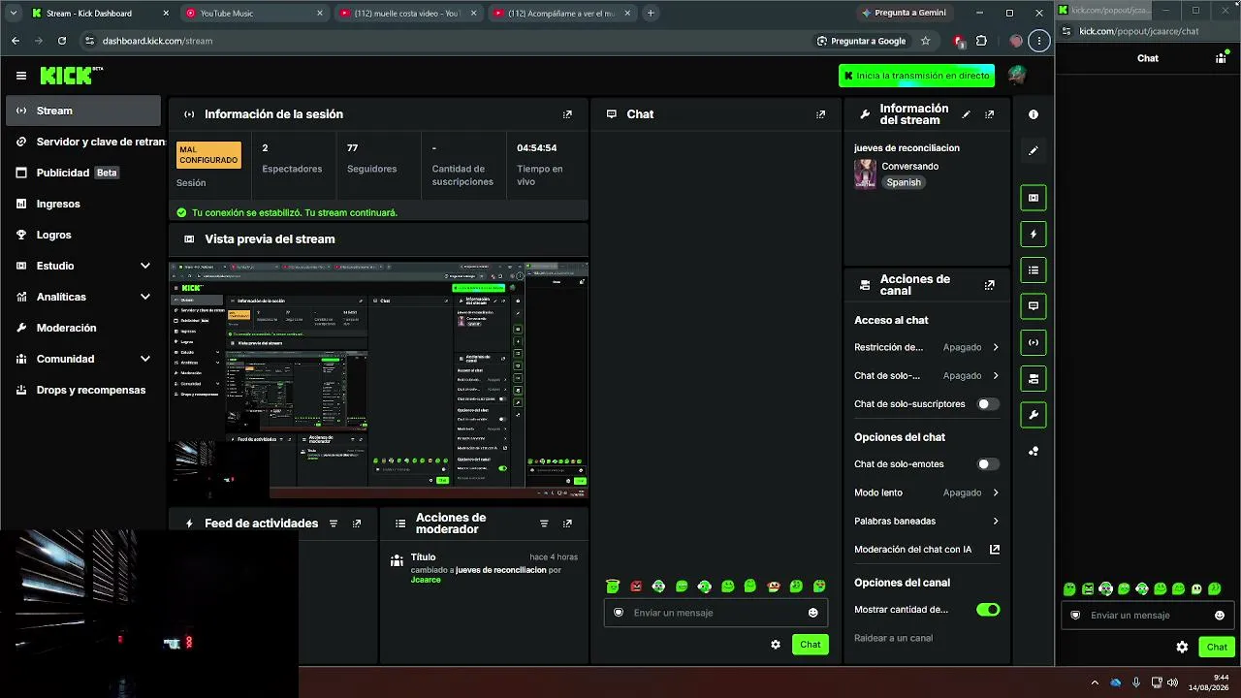
Task: Open the Moderación sidebar item
Action: pos(83,328)
